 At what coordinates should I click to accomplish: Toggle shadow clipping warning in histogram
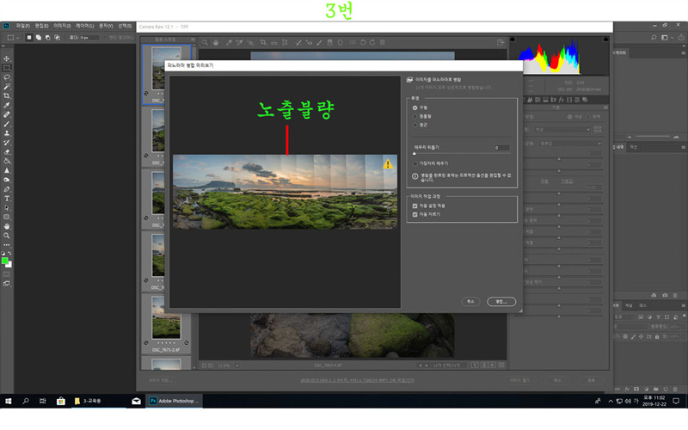click(x=513, y=40)
